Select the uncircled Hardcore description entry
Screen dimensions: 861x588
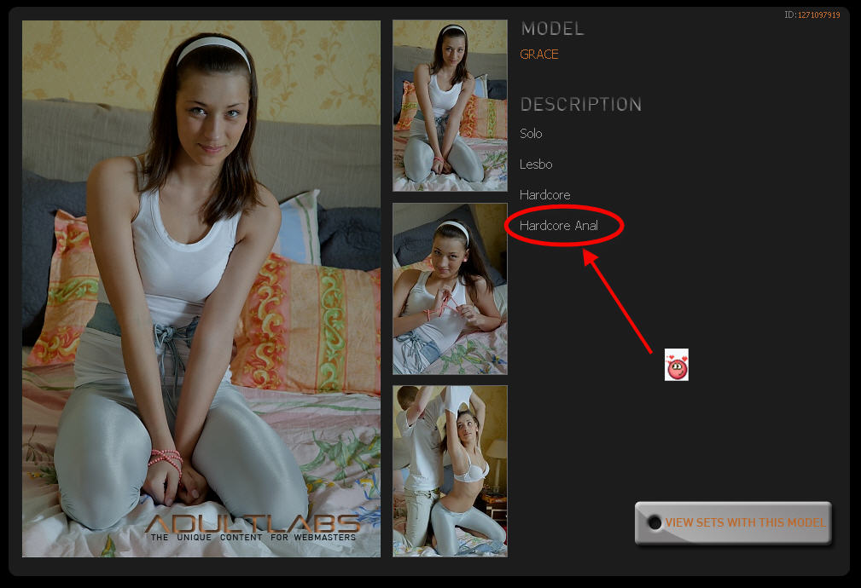[x=544, y=195]
